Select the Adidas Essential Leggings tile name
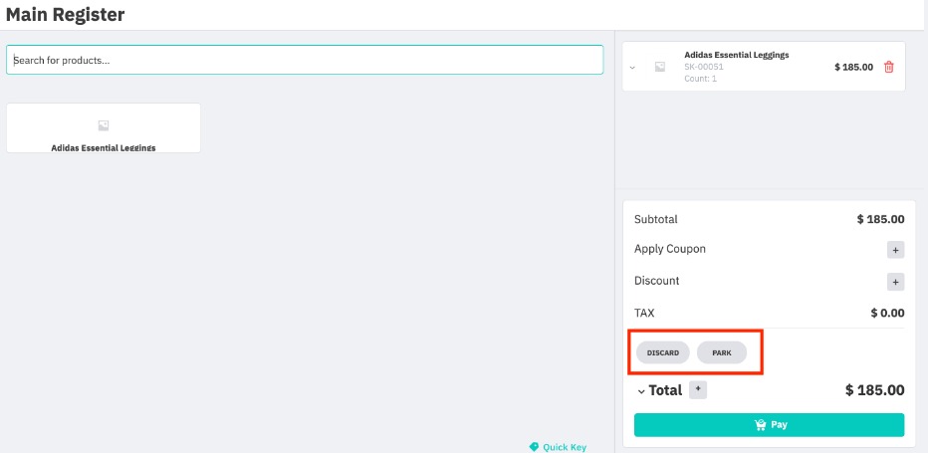The image size is (928, 453). pyautogui.click(x=104, y=147)
